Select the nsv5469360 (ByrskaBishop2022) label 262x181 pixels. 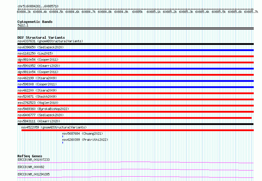(43, 109)
